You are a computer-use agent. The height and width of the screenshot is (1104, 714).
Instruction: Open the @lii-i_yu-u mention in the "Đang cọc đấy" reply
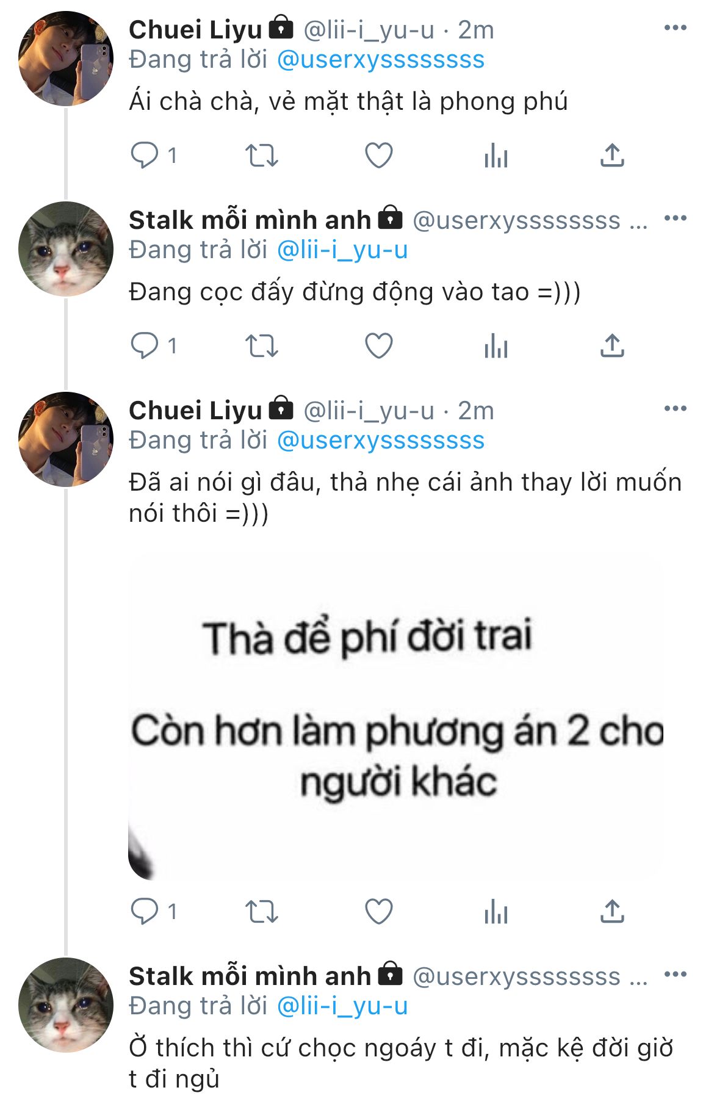click(342, 250)
